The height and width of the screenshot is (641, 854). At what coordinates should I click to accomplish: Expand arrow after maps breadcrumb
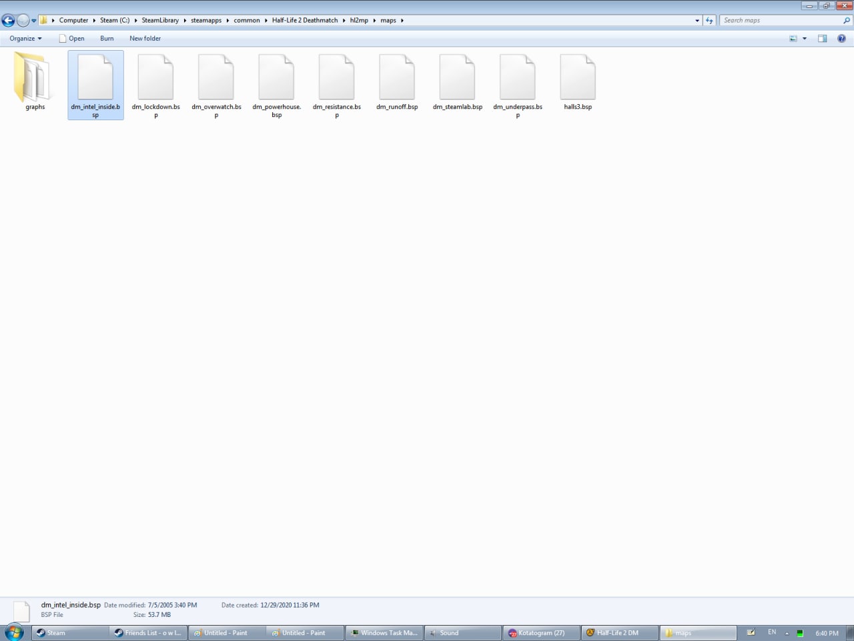click(x=402, y=21)
